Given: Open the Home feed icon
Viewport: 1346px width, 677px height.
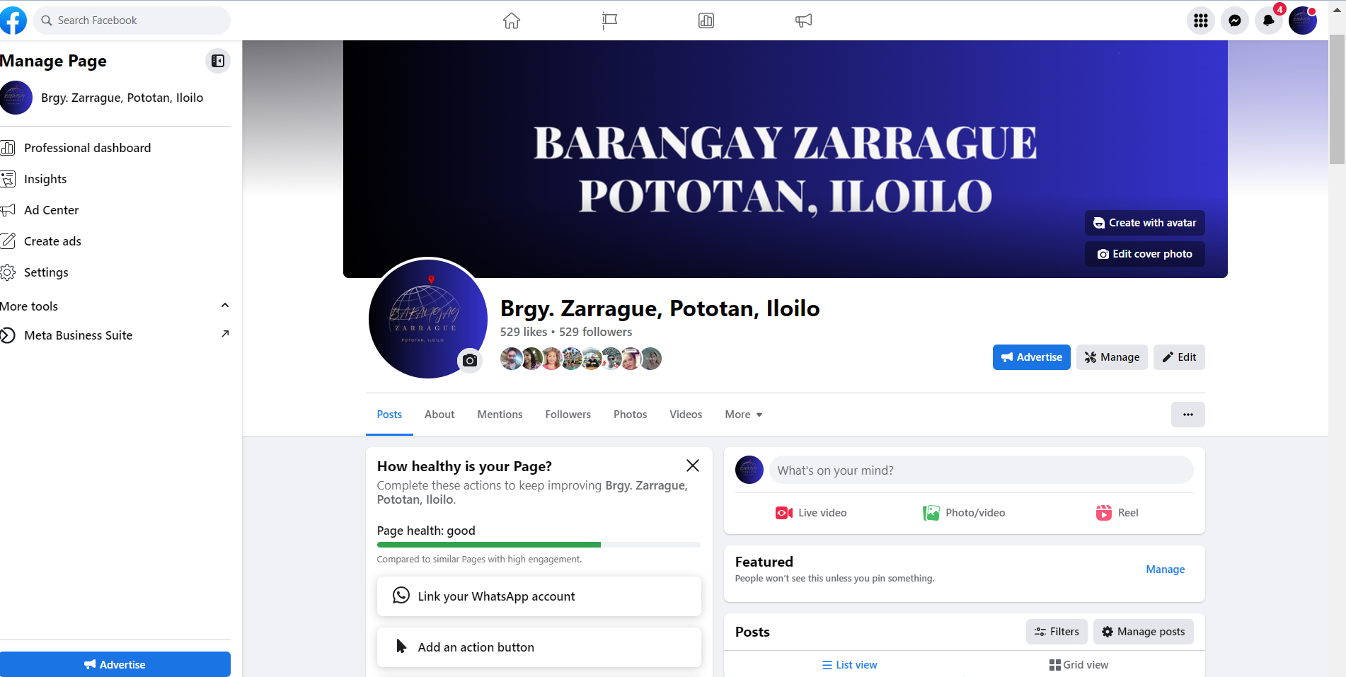Looking at the screenshot, I should tap(512, 21).
